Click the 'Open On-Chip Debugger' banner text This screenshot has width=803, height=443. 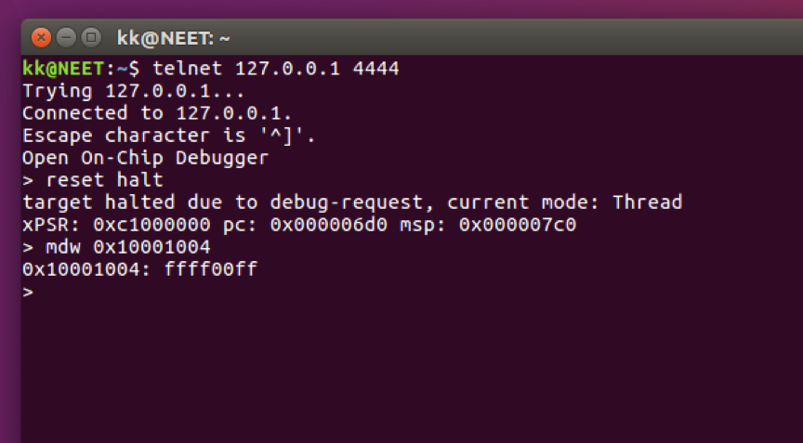coord(145,158)
